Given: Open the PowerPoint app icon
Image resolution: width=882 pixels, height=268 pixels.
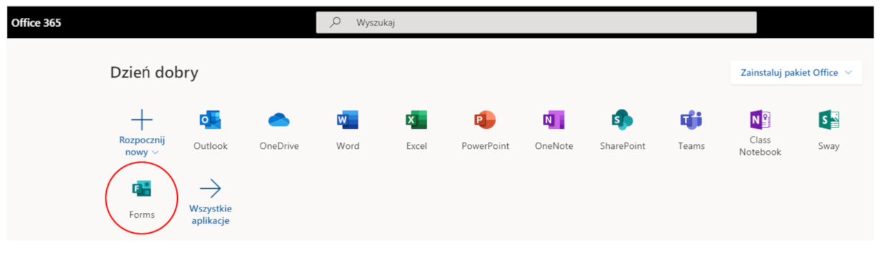Looking at the screenshot, I should tap(485, 120).
